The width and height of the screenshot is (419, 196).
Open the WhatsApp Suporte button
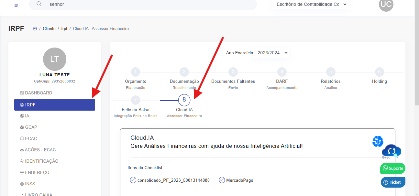[x=392, y=168]
